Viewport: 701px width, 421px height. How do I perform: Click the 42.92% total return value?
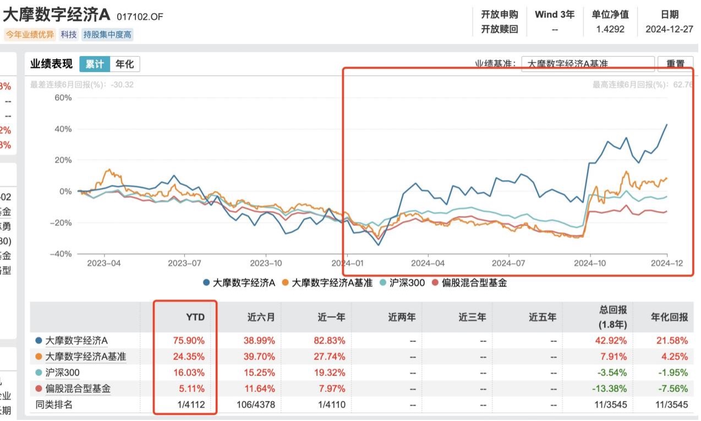click(x=611, y=340)
